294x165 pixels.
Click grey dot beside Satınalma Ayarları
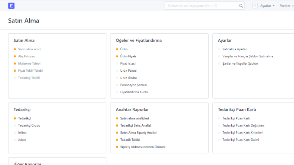[x=219, y=49]
